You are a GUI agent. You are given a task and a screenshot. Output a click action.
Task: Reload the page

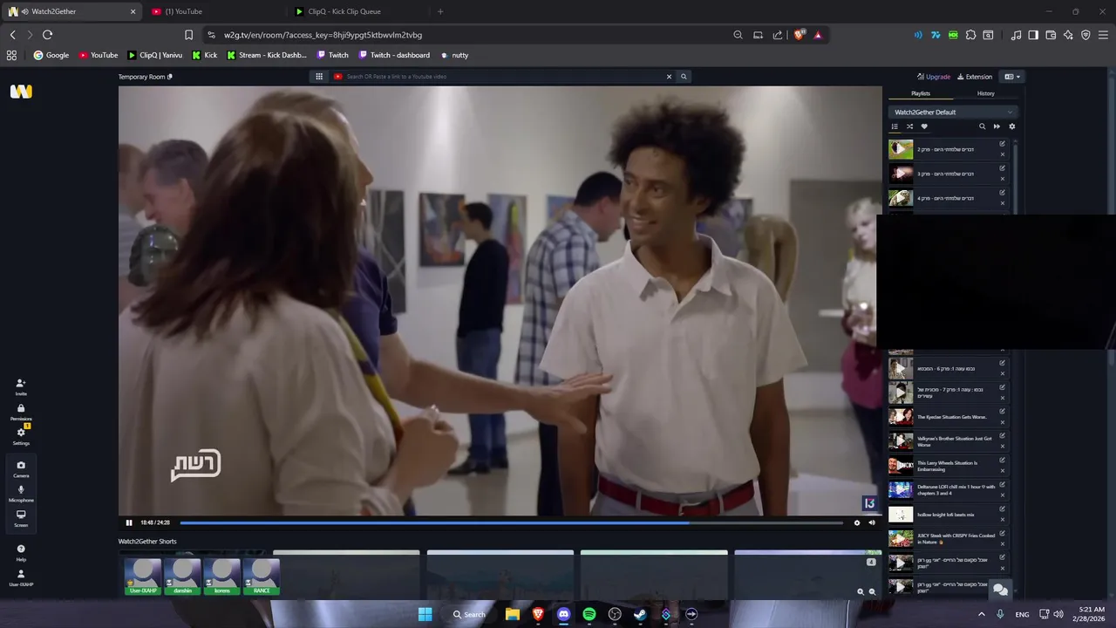tap(47, 35)
